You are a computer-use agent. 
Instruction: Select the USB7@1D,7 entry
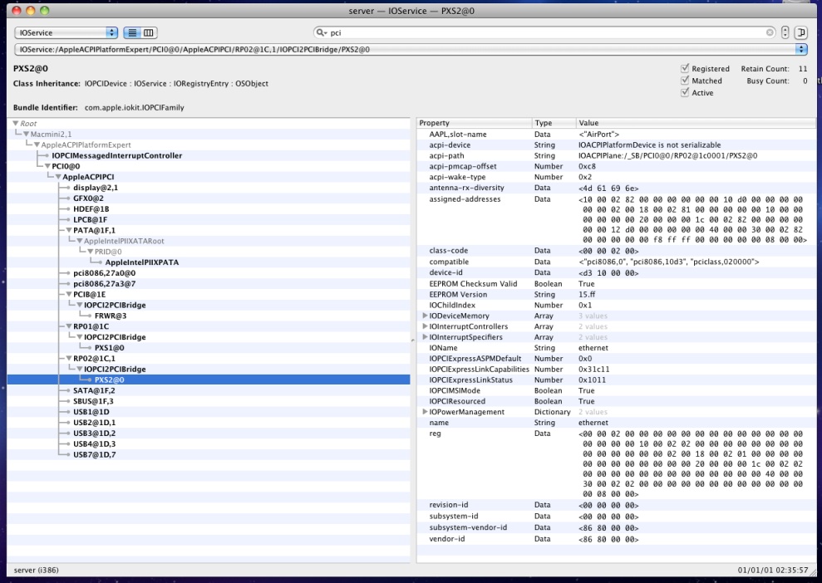(x=95, y=454)
